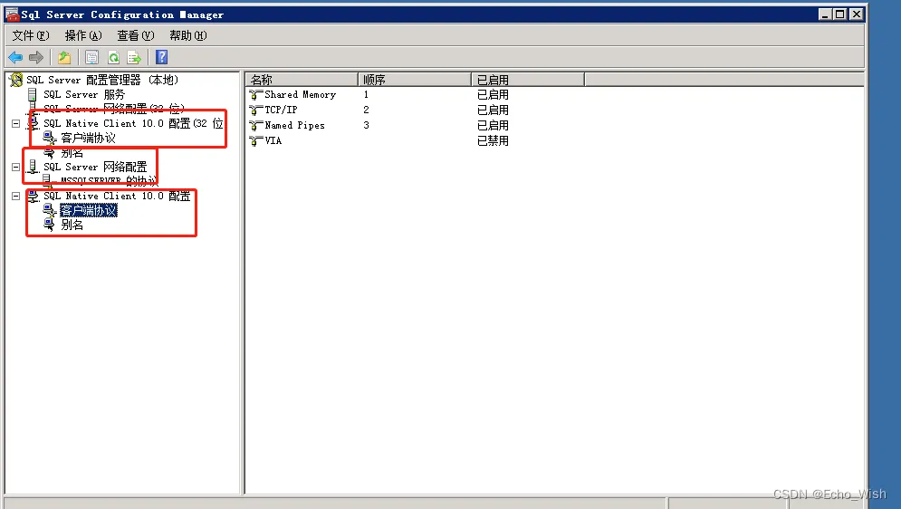Select 别名 under the last Native Client node
The width and height of the screenshot is (901, 509).
[x=72, y=226]
